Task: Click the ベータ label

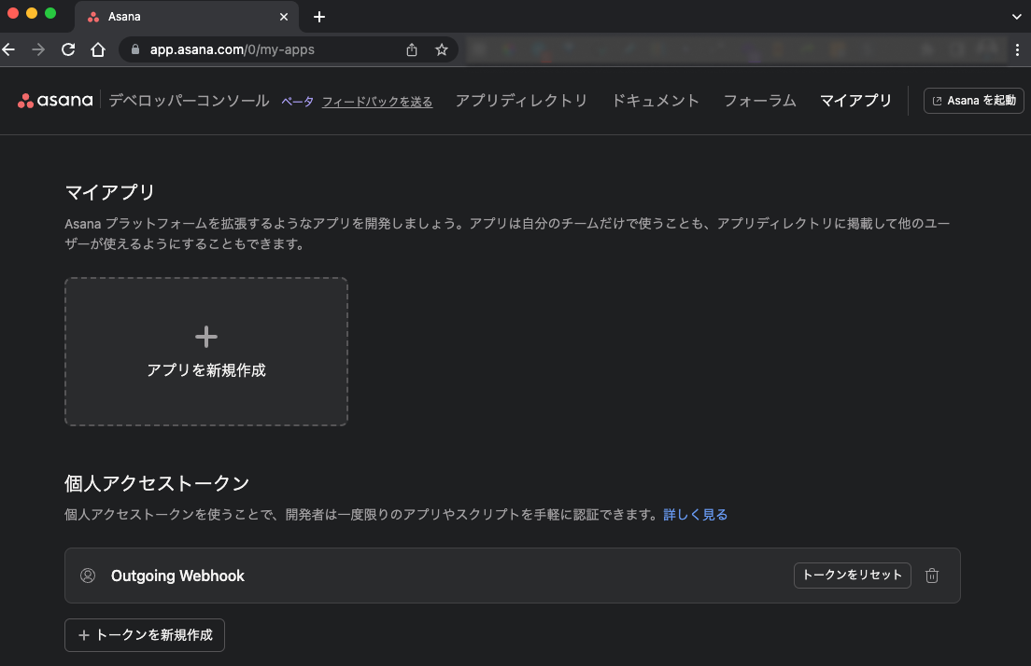Action: (297, 102)
